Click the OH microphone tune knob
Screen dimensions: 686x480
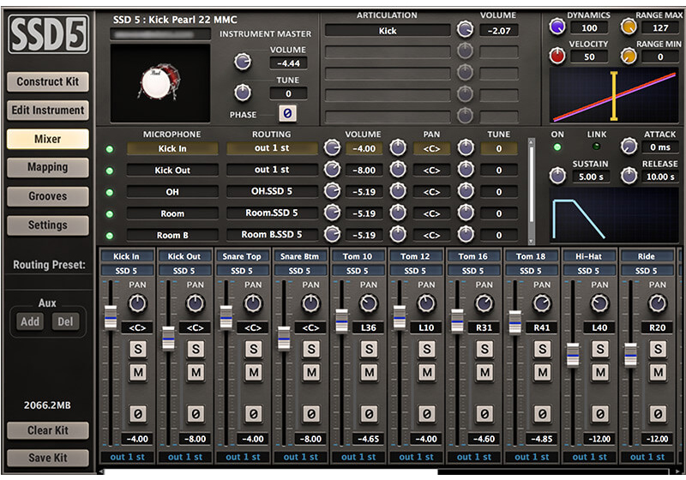pos(466,191)
